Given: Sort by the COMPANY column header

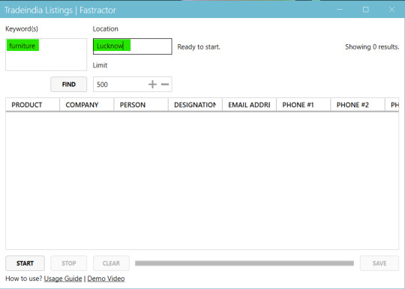Looking at the screenshot, I should pos(87,105).
